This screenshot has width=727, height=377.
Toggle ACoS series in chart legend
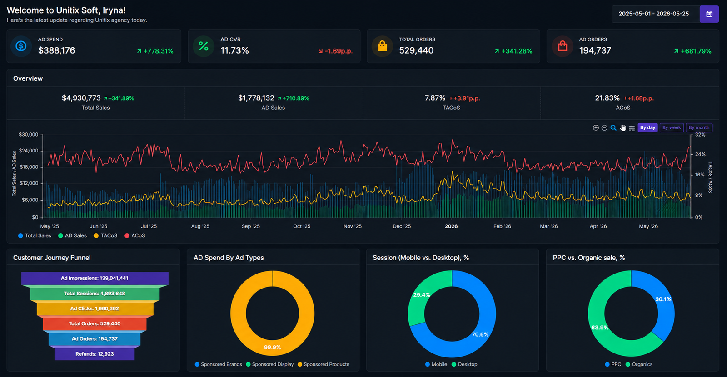point(135,235)
